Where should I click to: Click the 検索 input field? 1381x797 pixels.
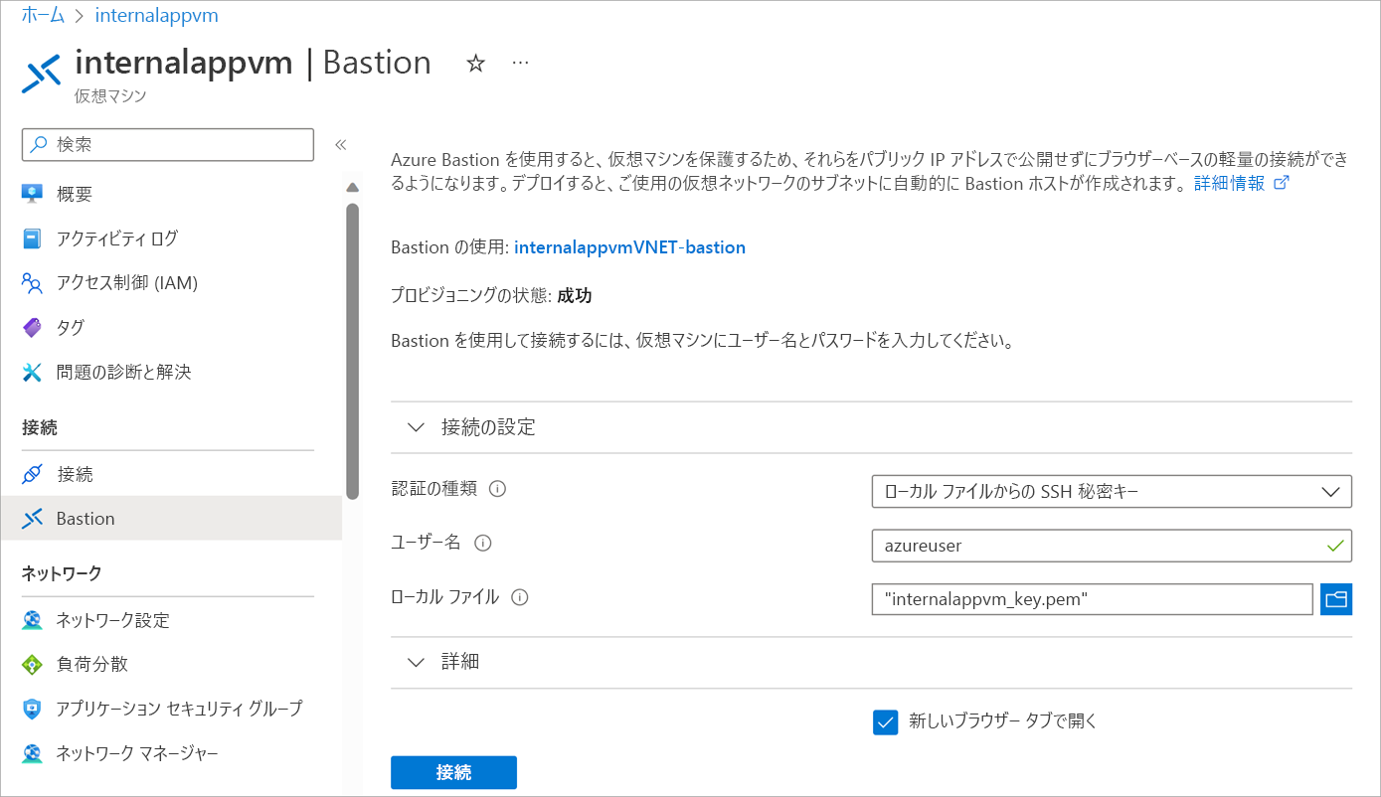coord(168,144)
